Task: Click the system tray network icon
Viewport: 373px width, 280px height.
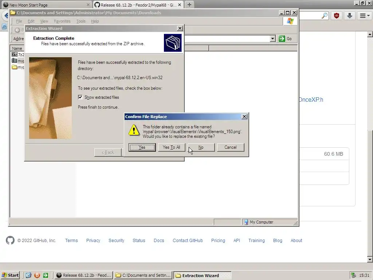Action: pyautogui.click(x=353, y=275)
